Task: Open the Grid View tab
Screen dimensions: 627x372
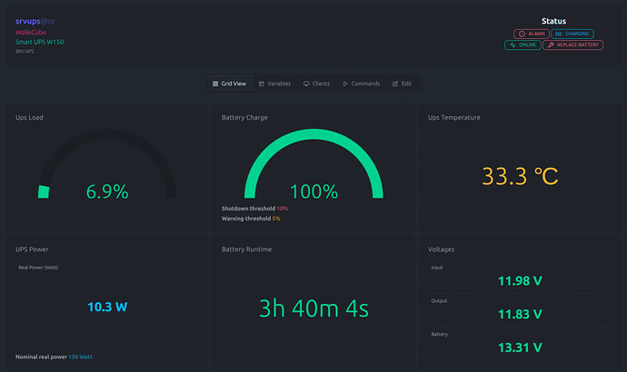Action: 229,83
